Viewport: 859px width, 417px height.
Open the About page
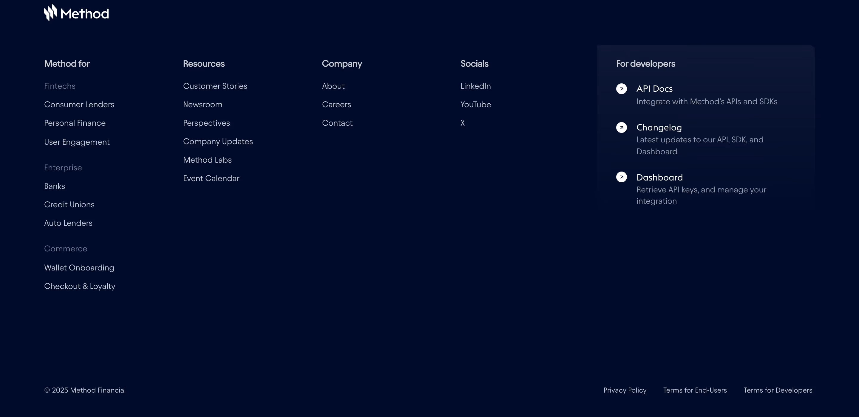(x=333, y=86)
